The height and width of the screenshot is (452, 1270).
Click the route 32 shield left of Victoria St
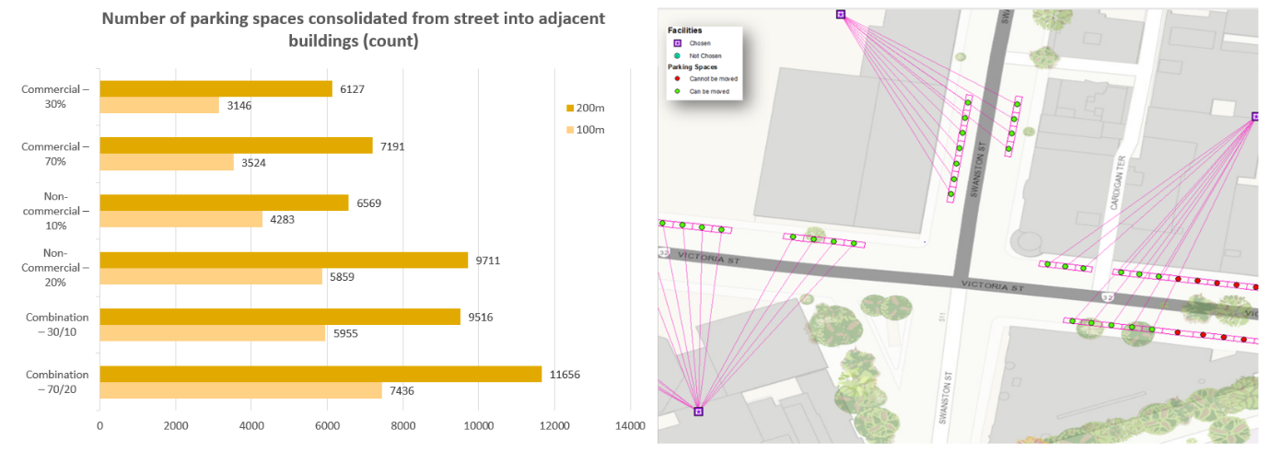[x=663, y=251]
